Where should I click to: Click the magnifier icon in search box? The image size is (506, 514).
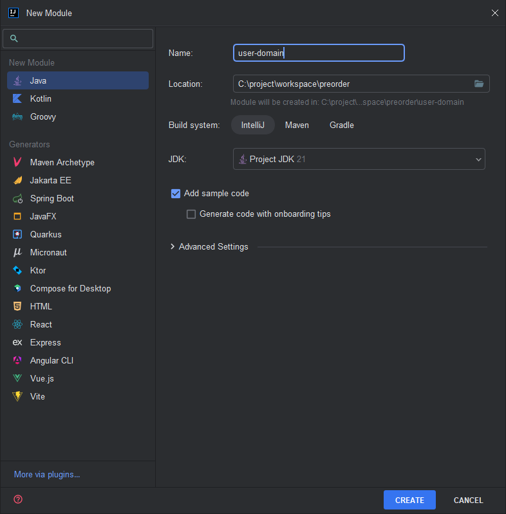(14, 39)
